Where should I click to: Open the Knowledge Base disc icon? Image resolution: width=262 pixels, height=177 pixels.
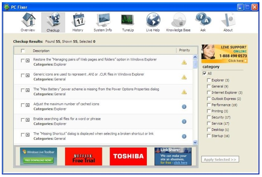pyautogui.click(x=178, y=20)
